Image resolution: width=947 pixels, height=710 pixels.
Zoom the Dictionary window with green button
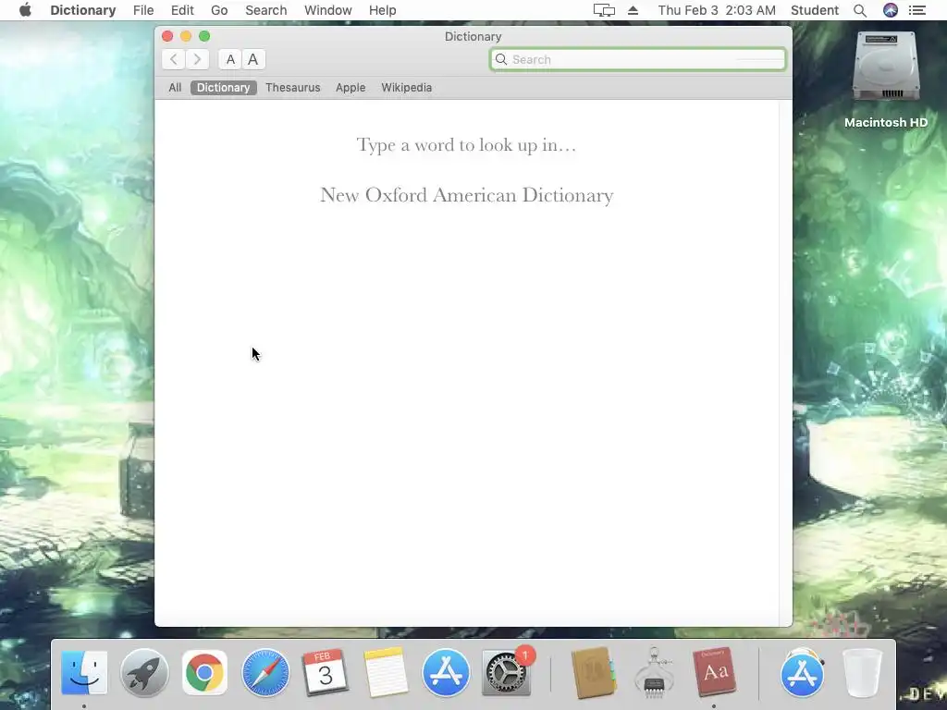click(204, 36)
